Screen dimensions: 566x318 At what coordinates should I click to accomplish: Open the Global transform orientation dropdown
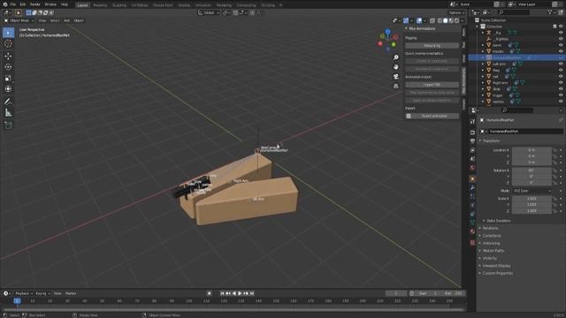tap(209, 12)
